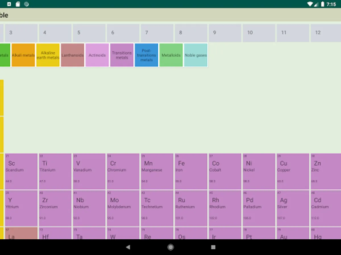Click group 9 column header
Image resolution: width=341 pixels, height=255 pixels.
(x=225, y=33)
